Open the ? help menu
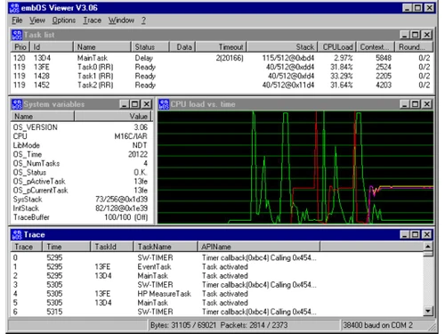This screenshot has height=334, width=445. (x=143, y=20)
